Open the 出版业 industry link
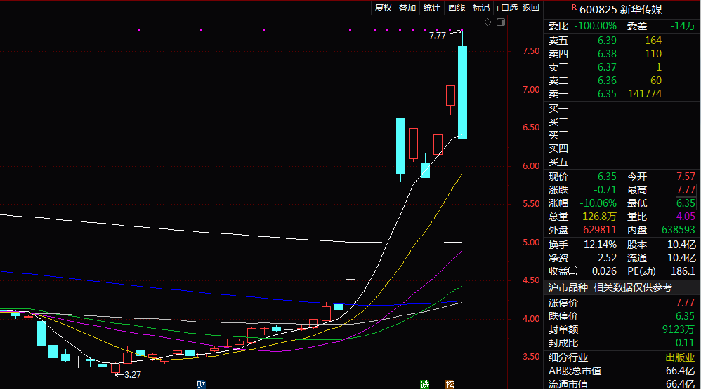Viewport: 701px width, 389px height. [681, 357]
